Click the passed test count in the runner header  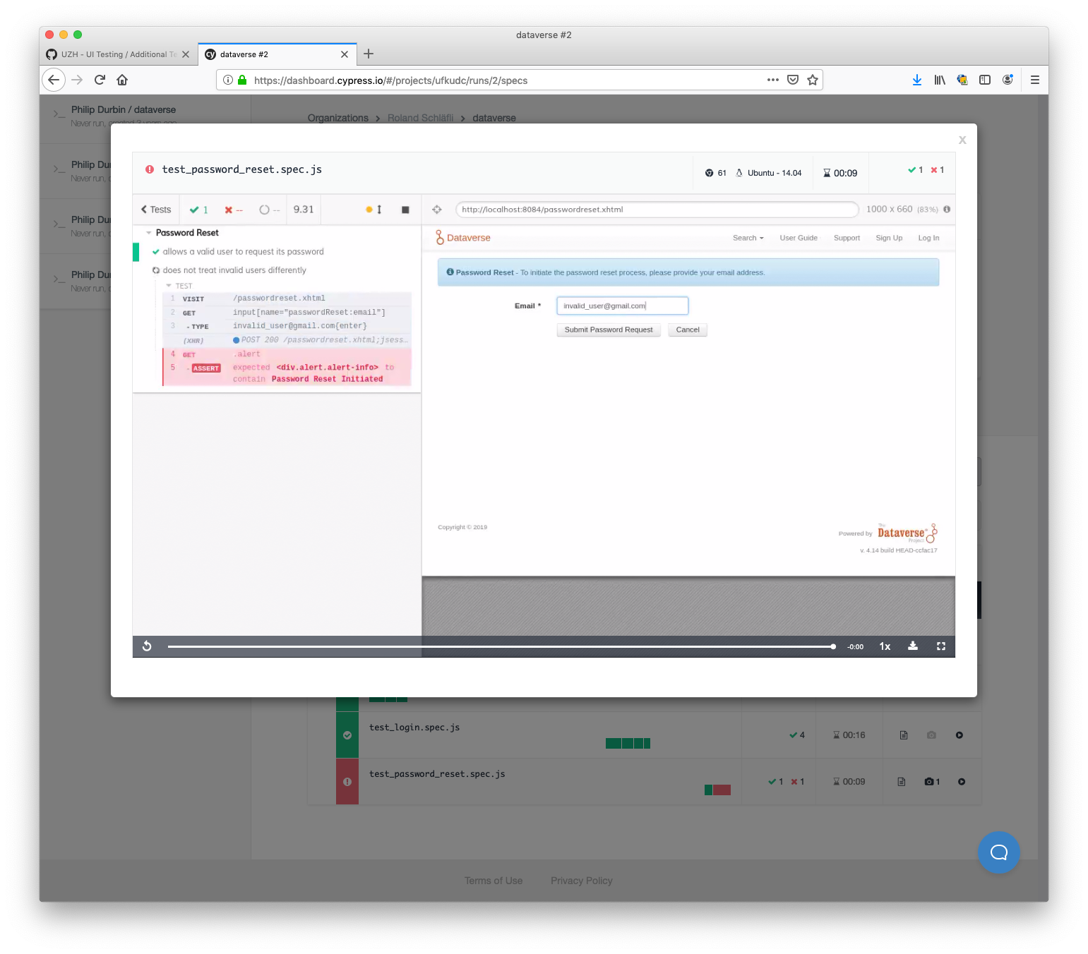tap(198, 210)
